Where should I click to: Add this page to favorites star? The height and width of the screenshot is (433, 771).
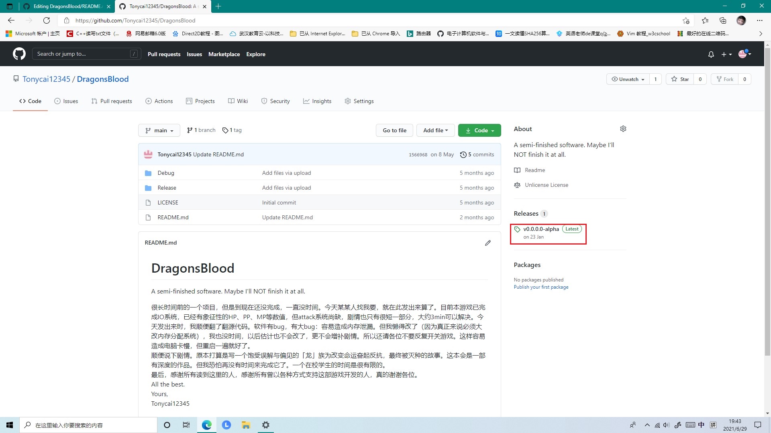click(686, 20)
